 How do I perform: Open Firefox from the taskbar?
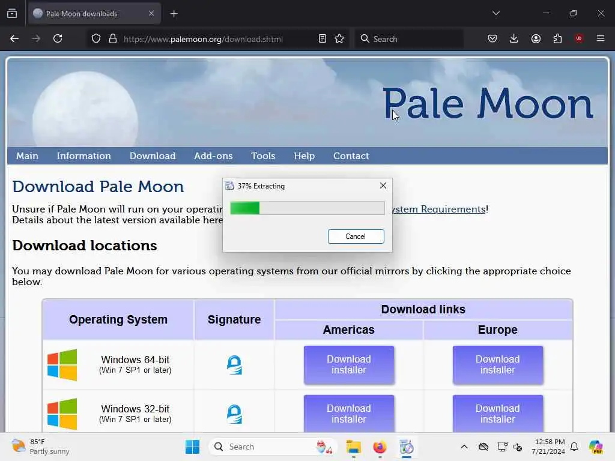(x=380, y=447)
